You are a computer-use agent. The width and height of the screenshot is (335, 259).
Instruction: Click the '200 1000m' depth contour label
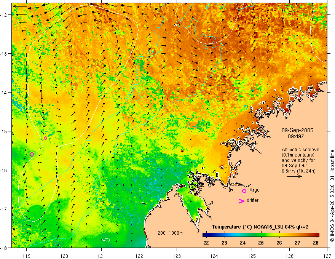pyautogui.click(x=170, y=233)
